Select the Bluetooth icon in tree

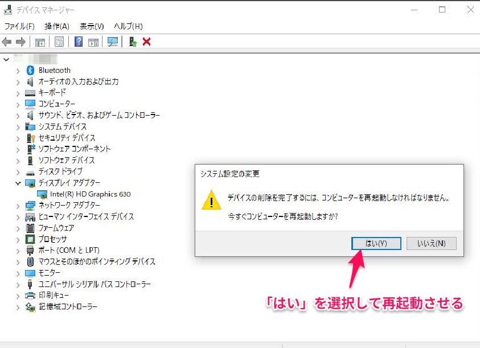30,70
